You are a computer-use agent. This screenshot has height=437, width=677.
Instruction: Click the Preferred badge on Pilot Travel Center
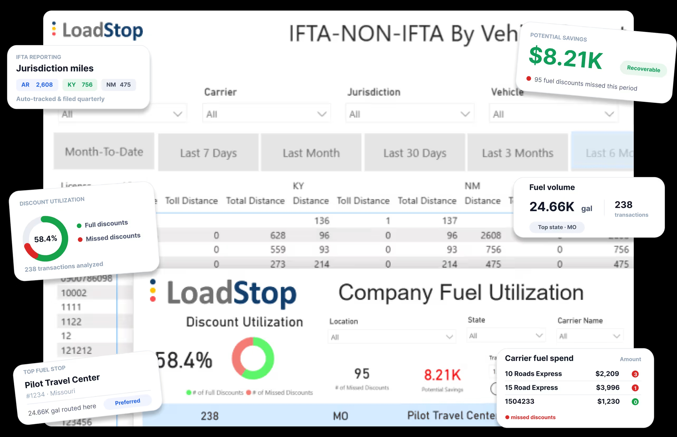[128, 402]
